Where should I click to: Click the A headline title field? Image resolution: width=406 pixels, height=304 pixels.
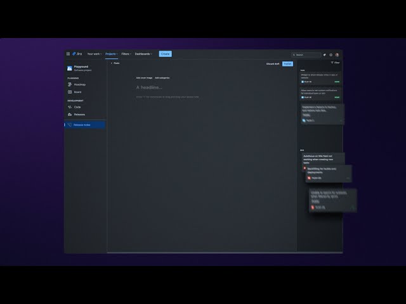coord(149,87)
